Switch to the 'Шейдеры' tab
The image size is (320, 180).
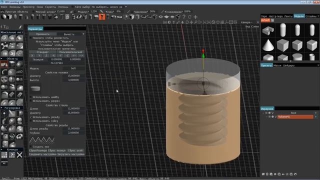(x=289, y=65)
